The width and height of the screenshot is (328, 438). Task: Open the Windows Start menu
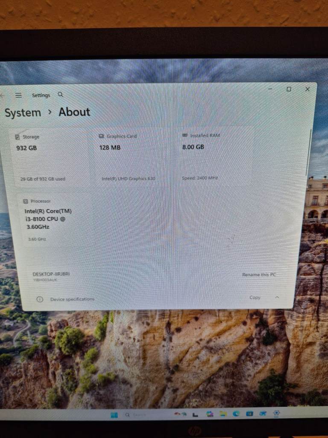(x=114, y=415)
